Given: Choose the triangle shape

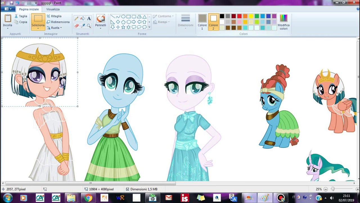Looking at the screenshot, I should click(x=145, y=17).
